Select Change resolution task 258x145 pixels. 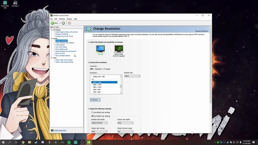[61, 41]
